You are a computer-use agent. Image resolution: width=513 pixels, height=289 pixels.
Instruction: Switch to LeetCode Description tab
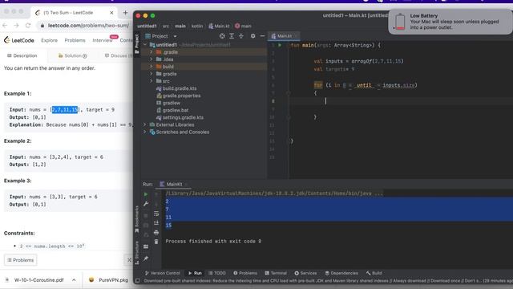pos(22,55)
